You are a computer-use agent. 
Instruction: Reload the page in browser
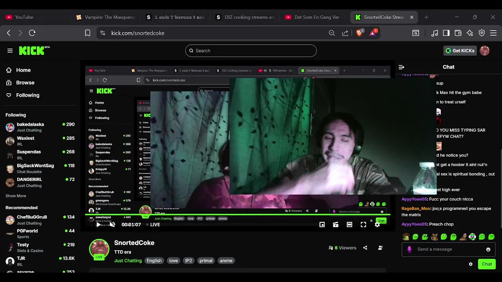(32, 33)
